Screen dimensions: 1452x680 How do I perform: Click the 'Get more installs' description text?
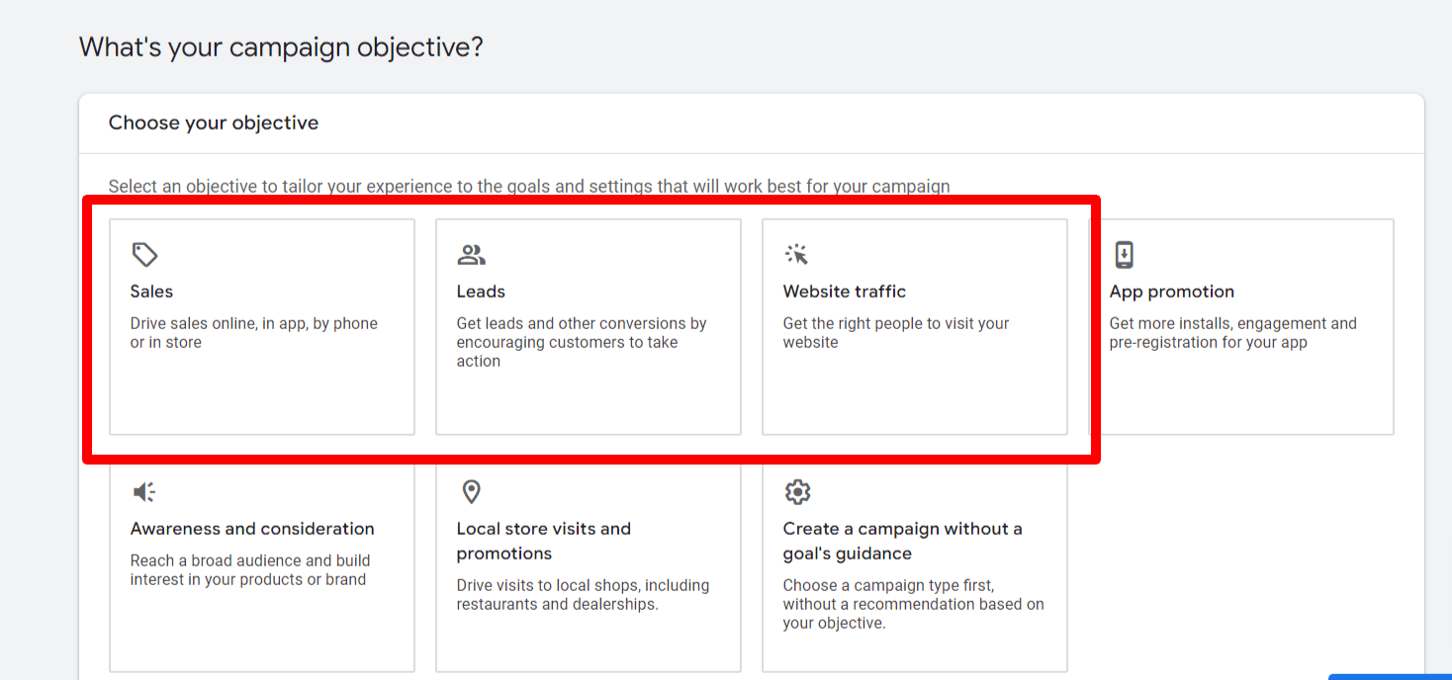[1232, 333]
